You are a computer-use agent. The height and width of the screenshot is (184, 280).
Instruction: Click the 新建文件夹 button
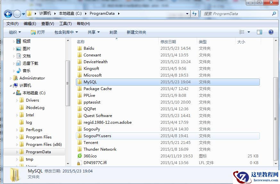click(136, 32)
